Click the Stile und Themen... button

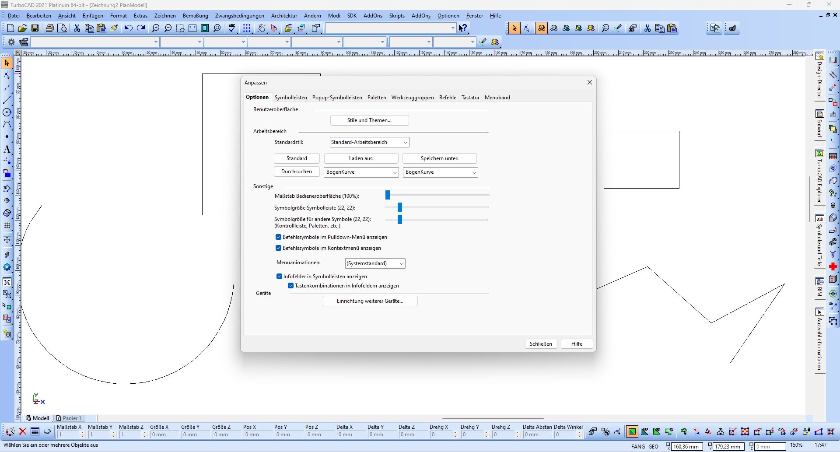click(369, 120)
